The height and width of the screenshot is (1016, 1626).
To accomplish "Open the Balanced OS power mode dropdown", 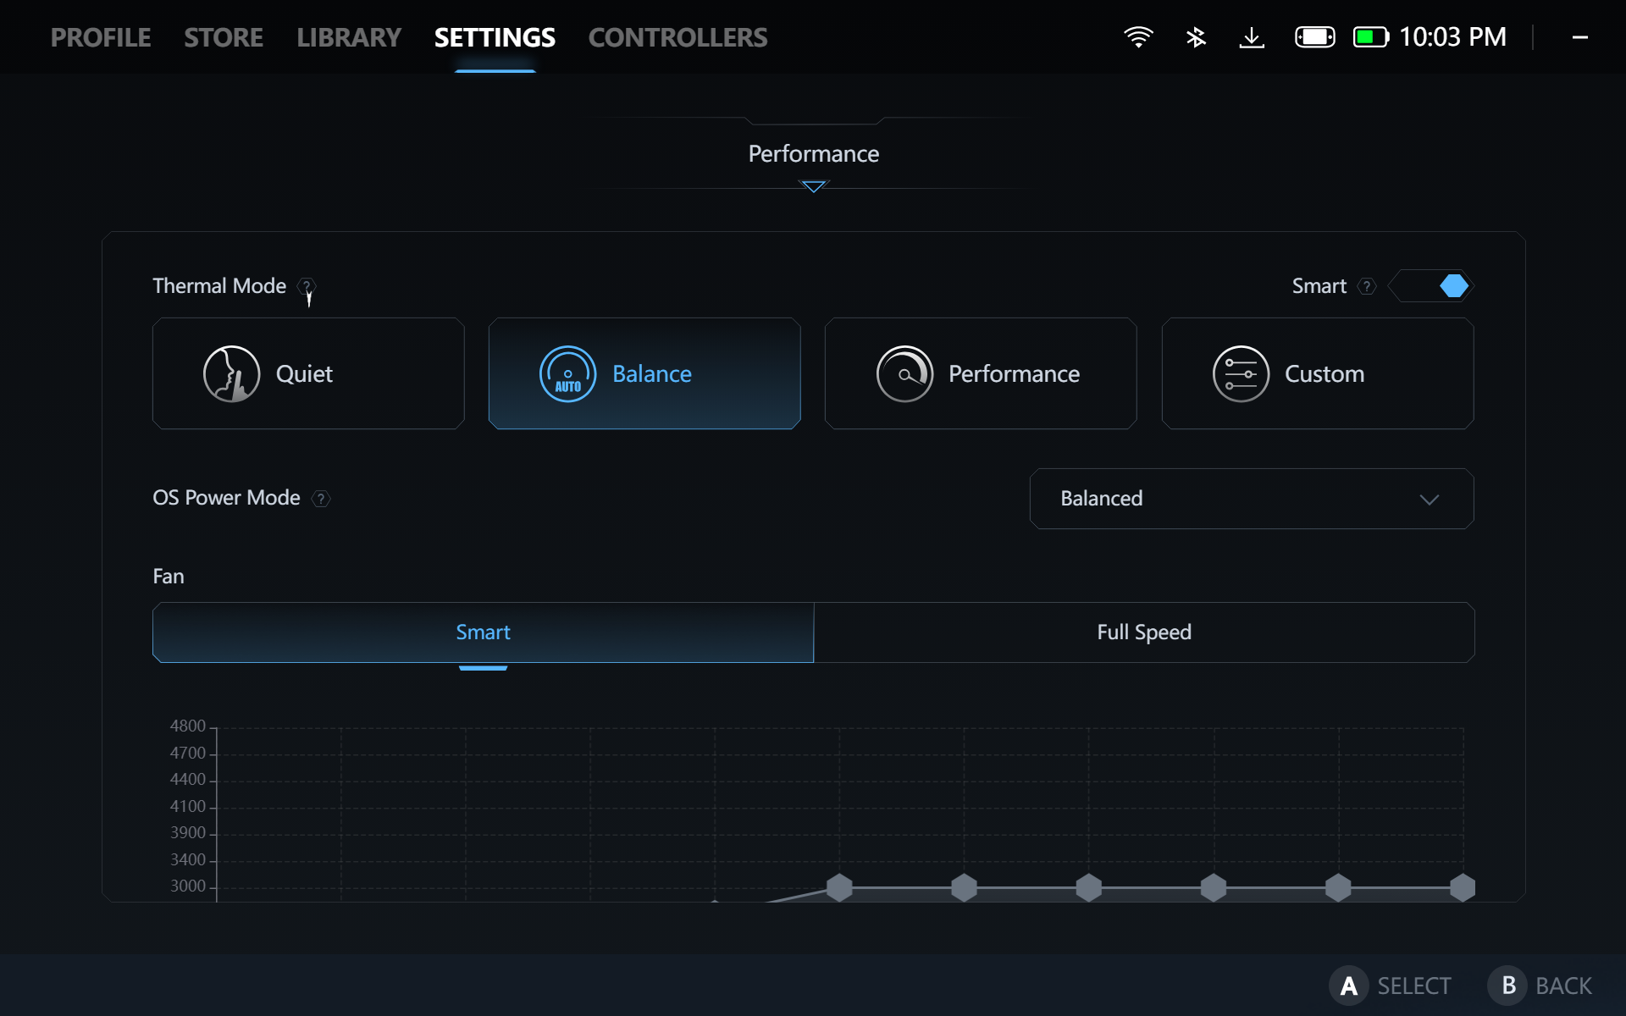I will point(1251,499).
